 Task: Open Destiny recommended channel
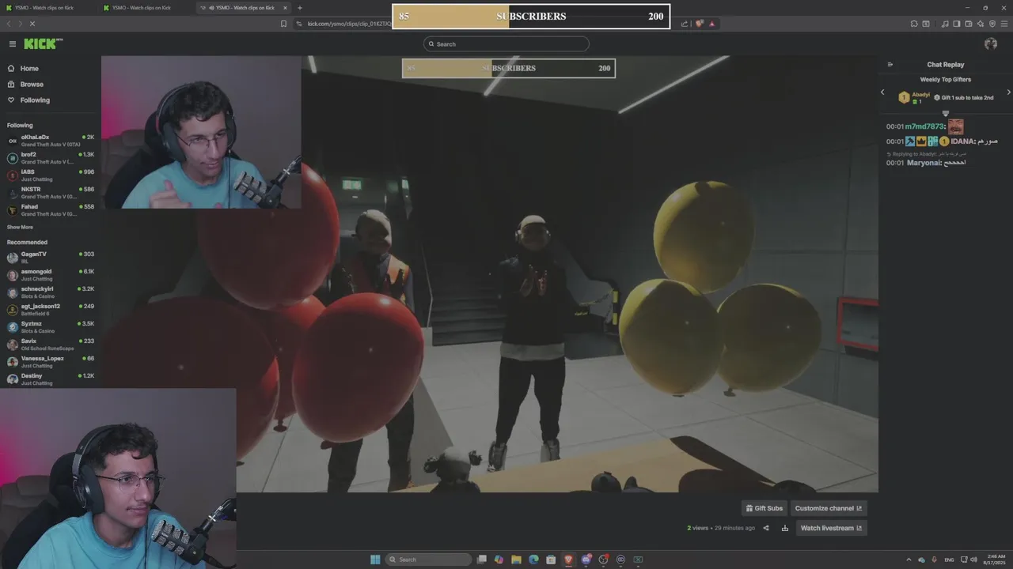(x=51, y=379)
